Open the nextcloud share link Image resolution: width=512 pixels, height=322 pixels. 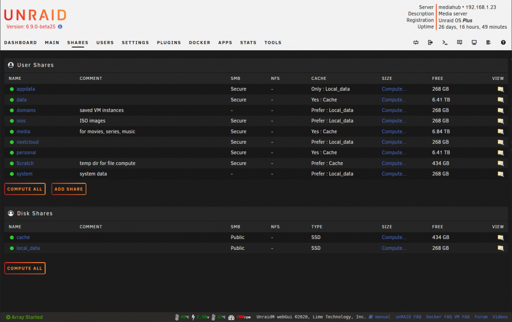28,142
